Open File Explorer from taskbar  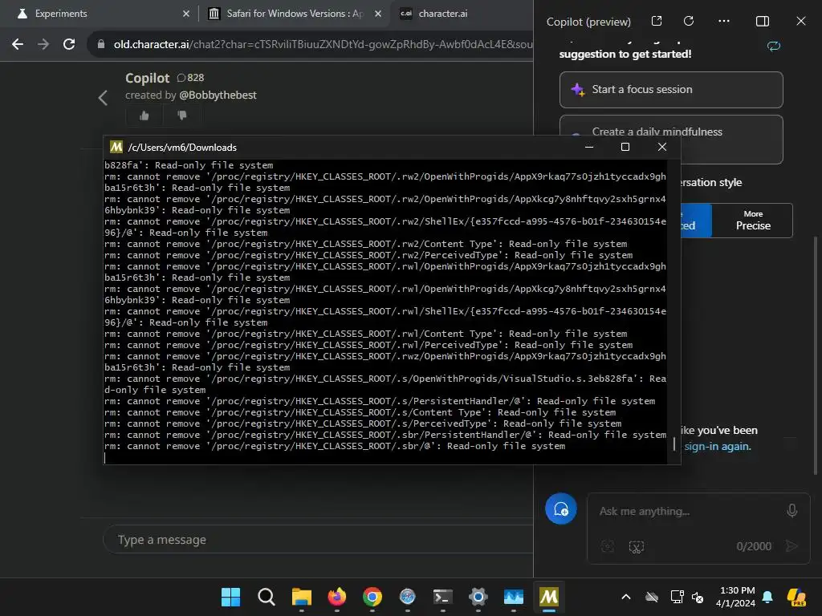point(302,597)
